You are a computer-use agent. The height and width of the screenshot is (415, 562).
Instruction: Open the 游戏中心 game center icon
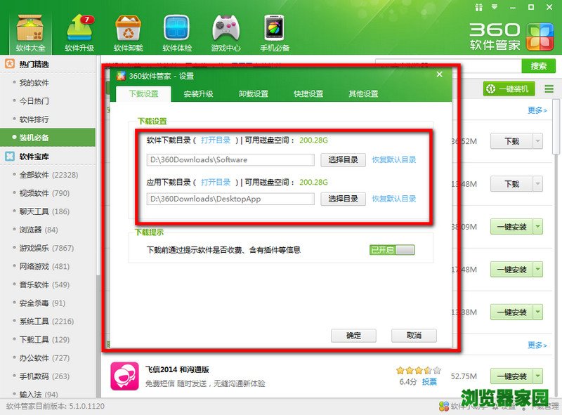tap(226, 31)
